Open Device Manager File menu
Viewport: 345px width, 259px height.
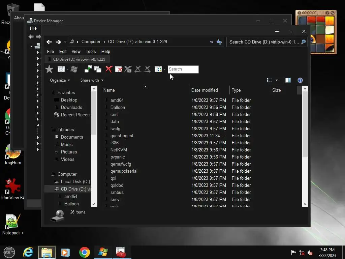[33, 28]
